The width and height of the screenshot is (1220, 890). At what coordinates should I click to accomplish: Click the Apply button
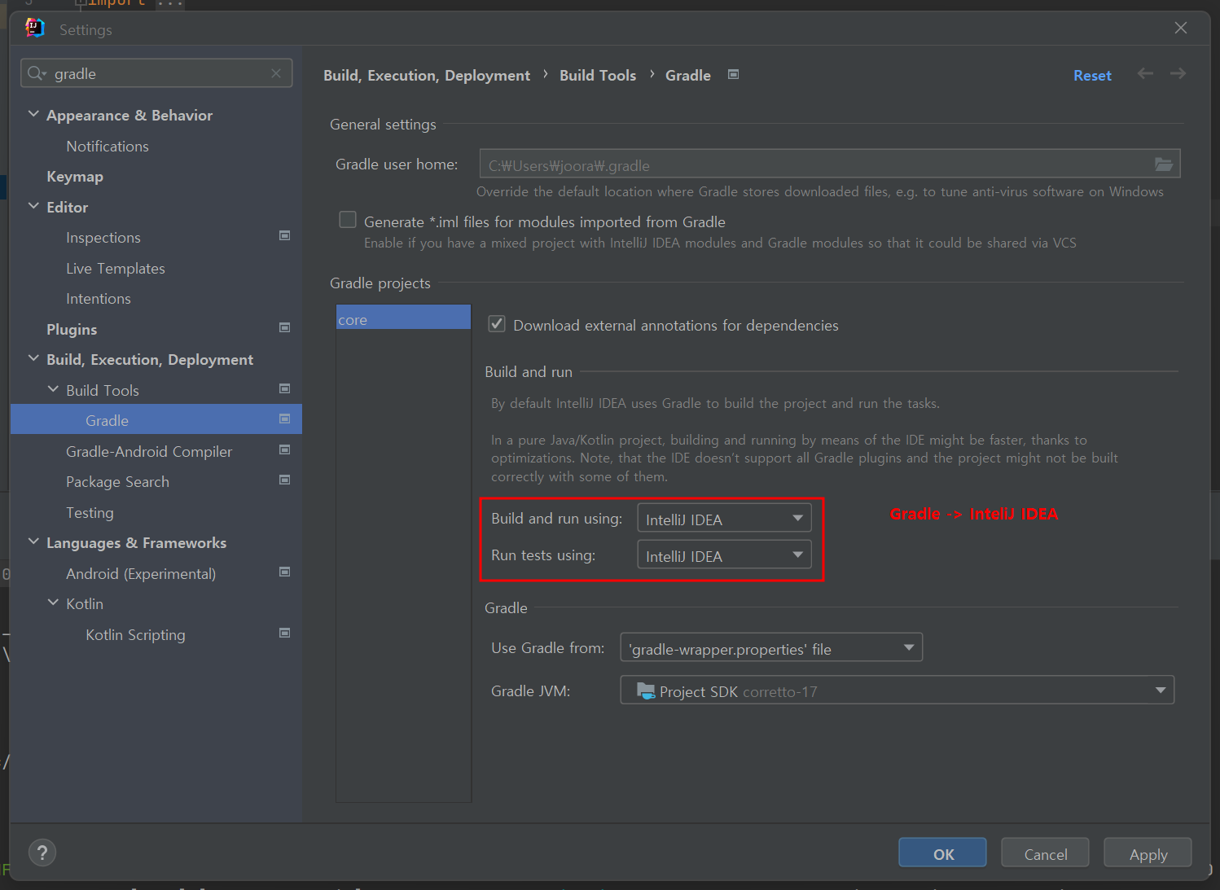coord(1148,853)
